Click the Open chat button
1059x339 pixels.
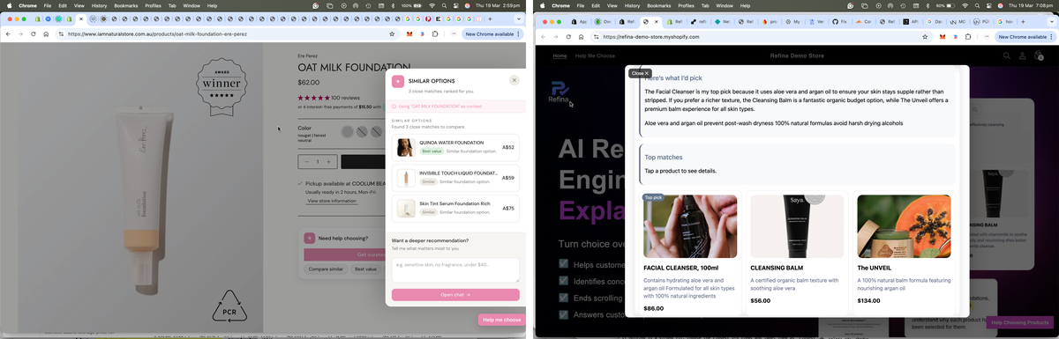(455, 295)
